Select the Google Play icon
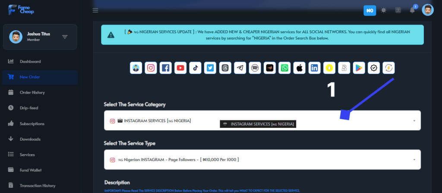442x193 pixels. [x=359, y=68]
